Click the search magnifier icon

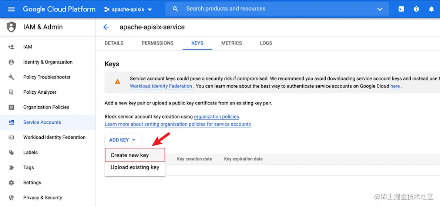(175, 9)
